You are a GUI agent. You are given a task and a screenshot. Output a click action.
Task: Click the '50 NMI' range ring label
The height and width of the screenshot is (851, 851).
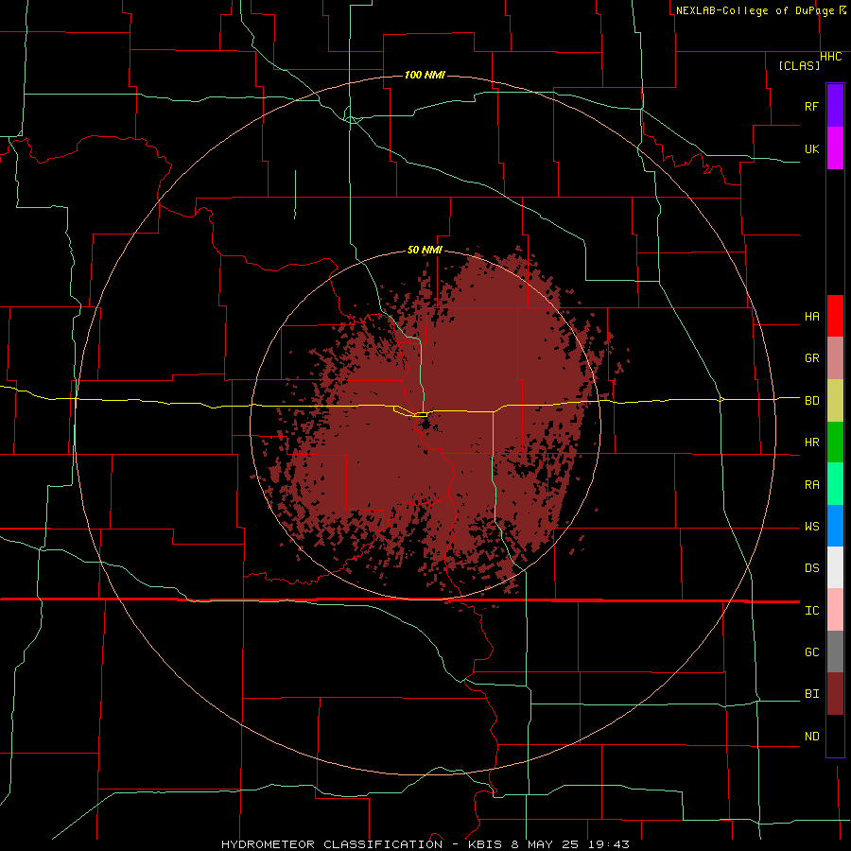pos(425,250)
